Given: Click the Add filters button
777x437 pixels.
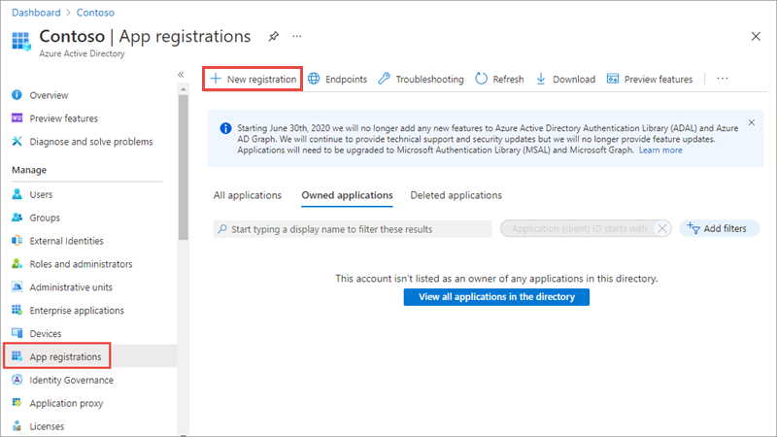Looking at the screenshot, I should pyautogui.click(x=719, y=228).
